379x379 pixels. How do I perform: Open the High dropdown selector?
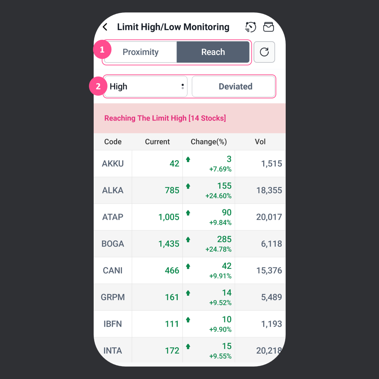tap(145, 87)
